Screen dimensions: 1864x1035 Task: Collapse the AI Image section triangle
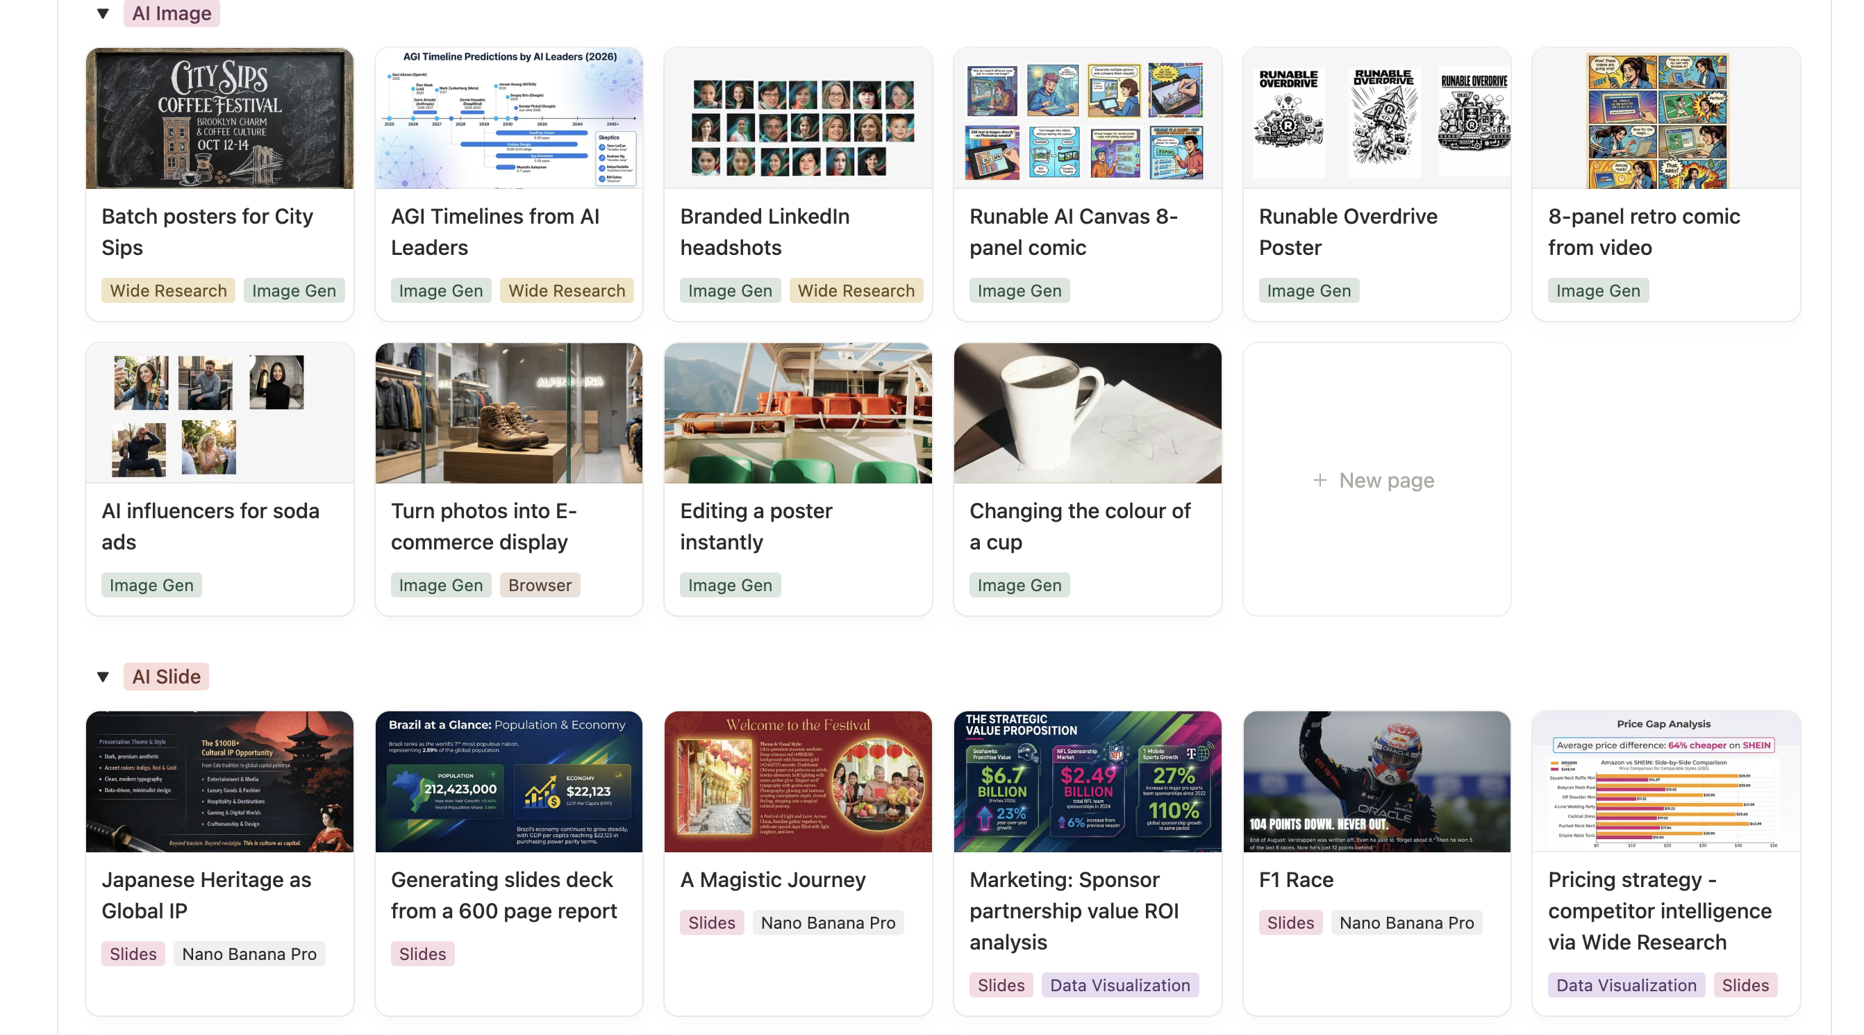point(103,13)
